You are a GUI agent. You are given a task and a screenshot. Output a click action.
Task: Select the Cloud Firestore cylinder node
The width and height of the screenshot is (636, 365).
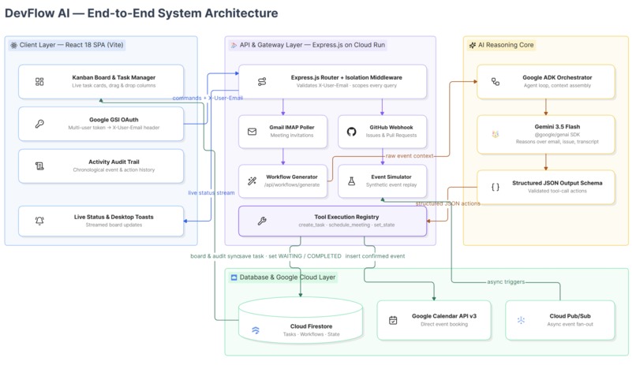point(301,320)
